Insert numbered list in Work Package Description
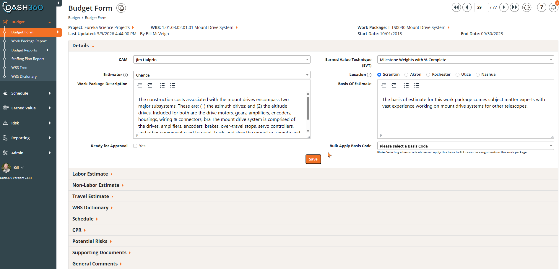This screenshot has width=559, height=269. click(162, 85)
